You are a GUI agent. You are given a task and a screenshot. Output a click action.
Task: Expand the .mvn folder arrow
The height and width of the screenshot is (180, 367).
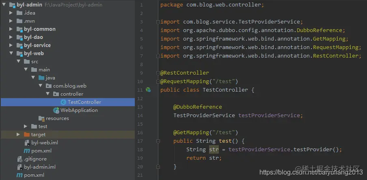tap(11, 21)
